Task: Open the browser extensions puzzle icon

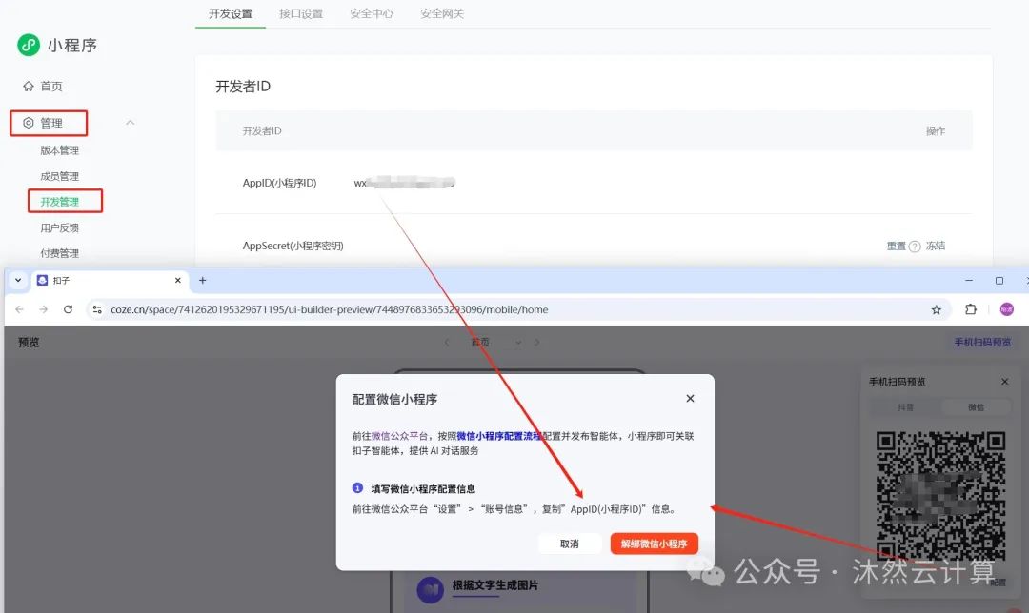Action: click(x=971, y=309)
